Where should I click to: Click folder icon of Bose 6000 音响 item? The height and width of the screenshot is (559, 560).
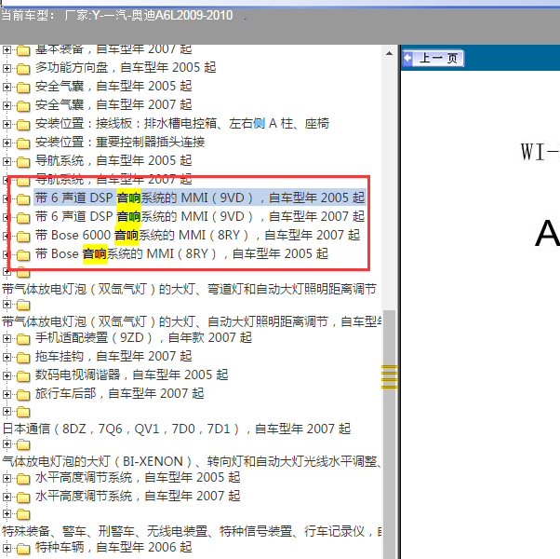pyautogui.click(x=23, y=236)
